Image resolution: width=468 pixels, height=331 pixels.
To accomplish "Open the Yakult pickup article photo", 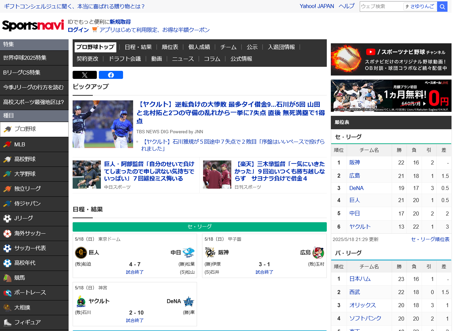I will coord(103,124).
